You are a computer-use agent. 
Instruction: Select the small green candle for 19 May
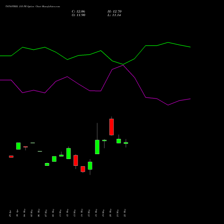pyautogui.click(x=104, y=140)
